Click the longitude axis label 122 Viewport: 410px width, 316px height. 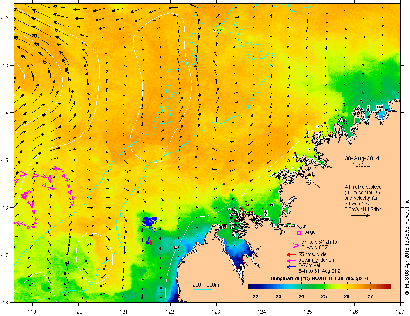click(x=170, y=311)
